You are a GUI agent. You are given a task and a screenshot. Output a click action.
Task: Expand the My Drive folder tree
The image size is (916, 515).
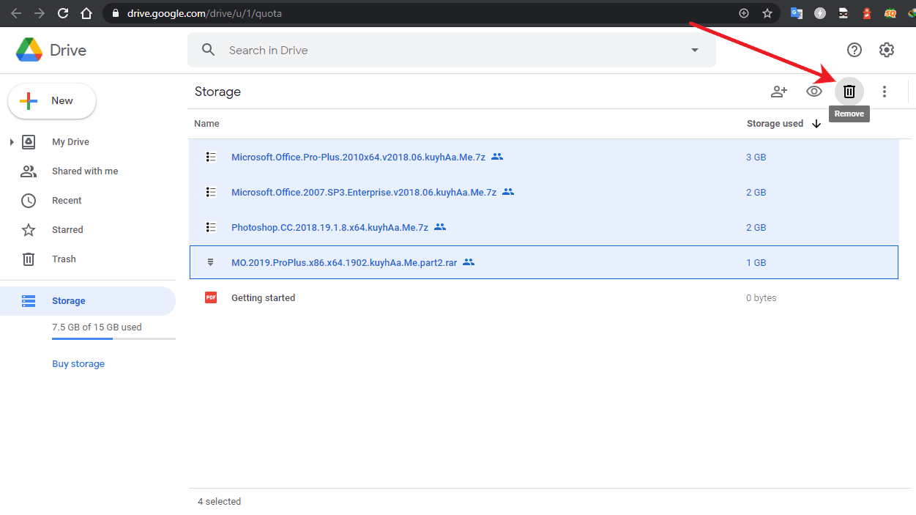12,142
